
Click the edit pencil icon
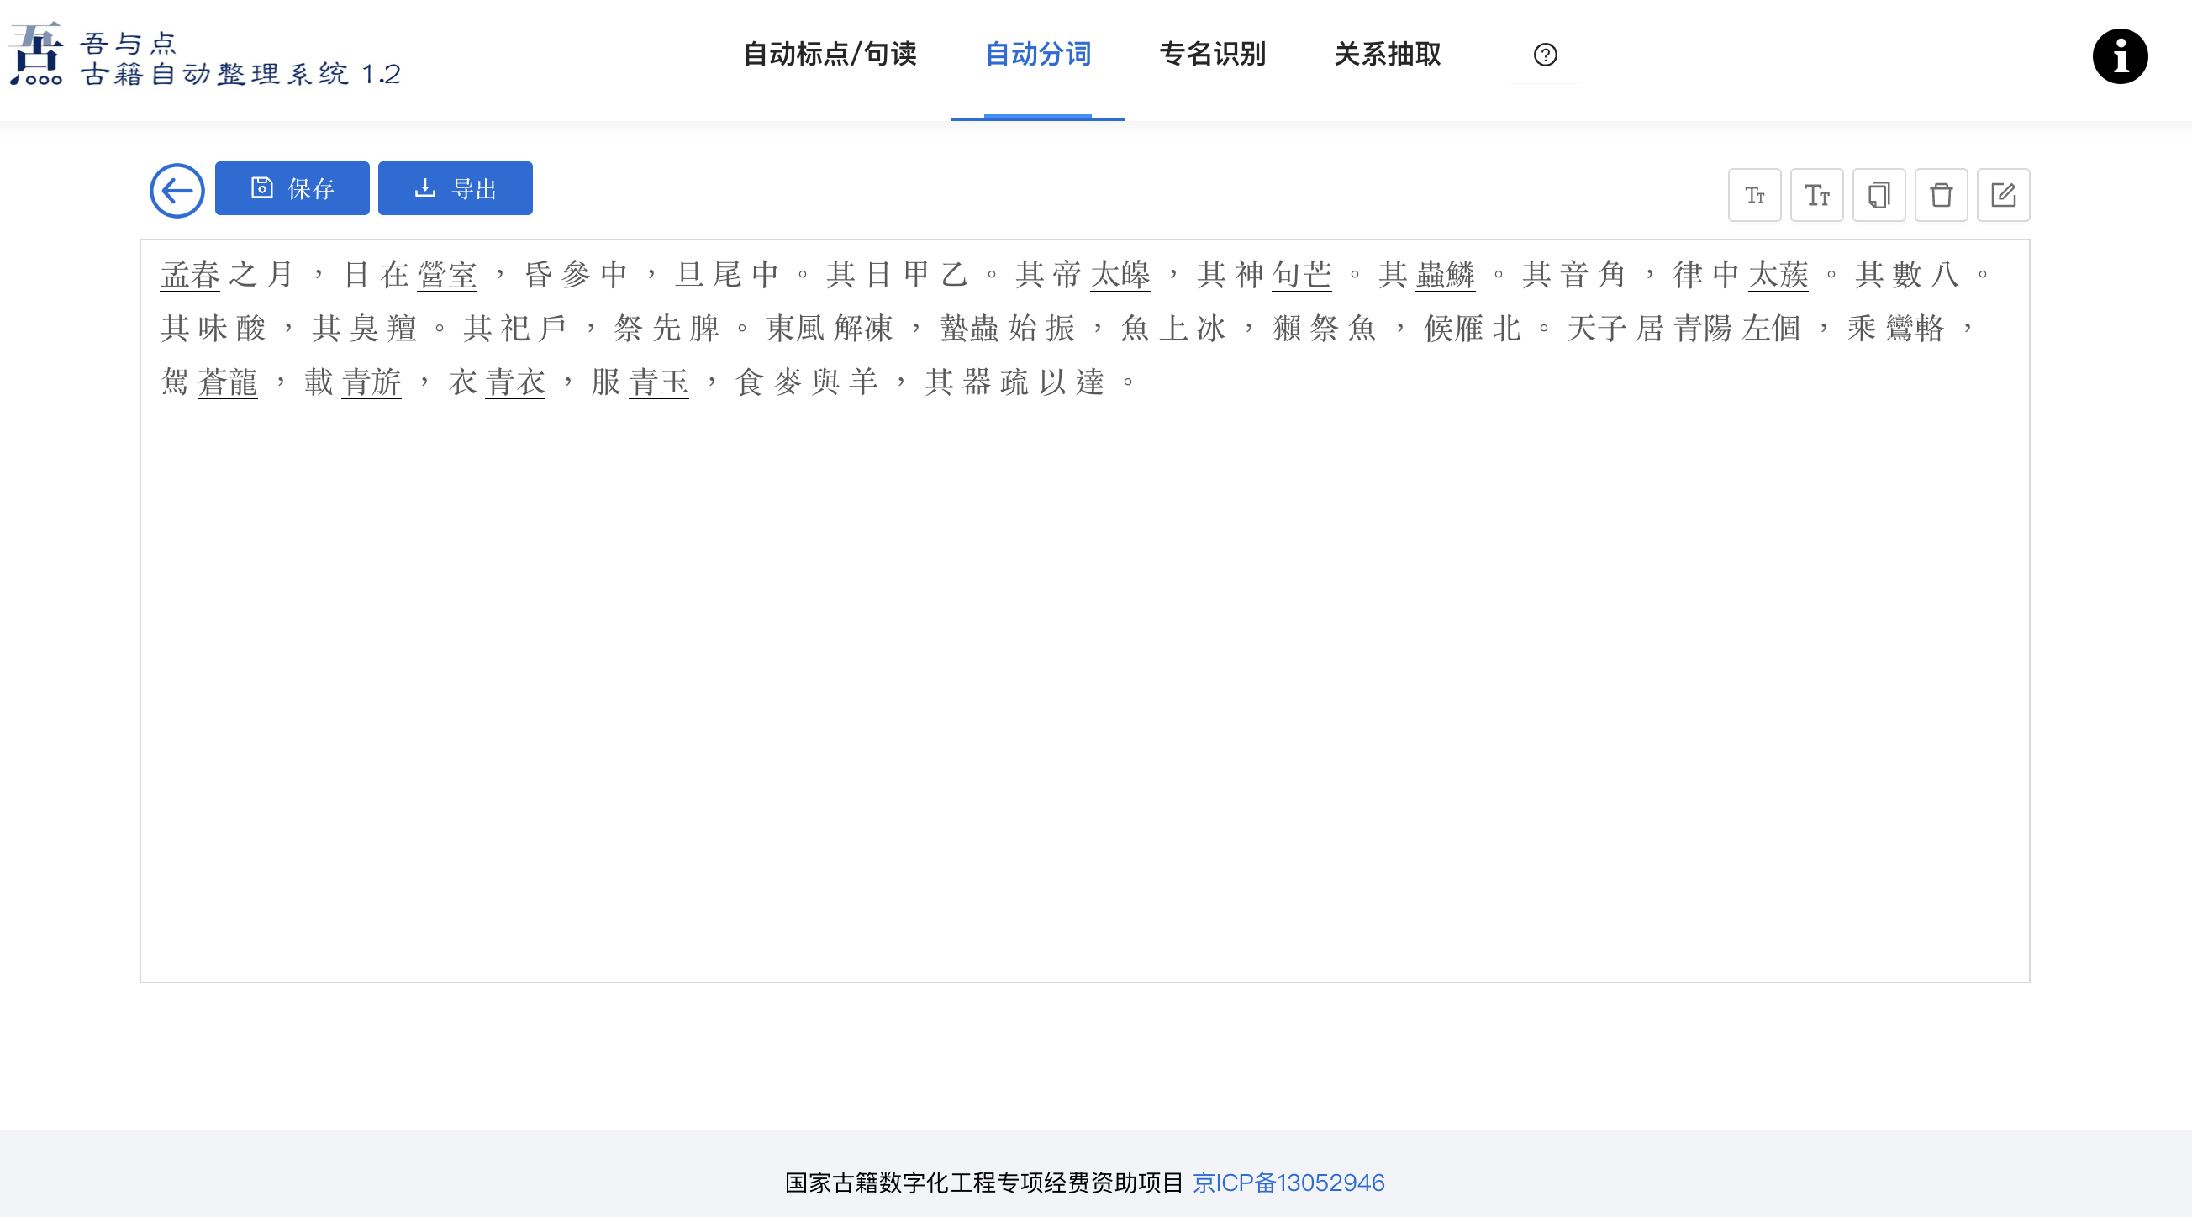pyautogui.click(x=2002, y=195)
